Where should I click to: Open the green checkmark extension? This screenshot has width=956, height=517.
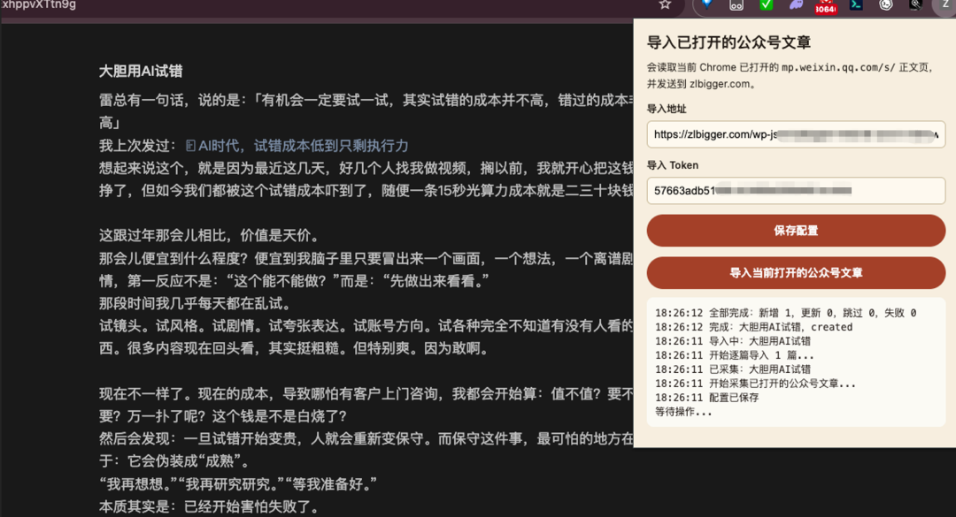click(x=767, y=4)
